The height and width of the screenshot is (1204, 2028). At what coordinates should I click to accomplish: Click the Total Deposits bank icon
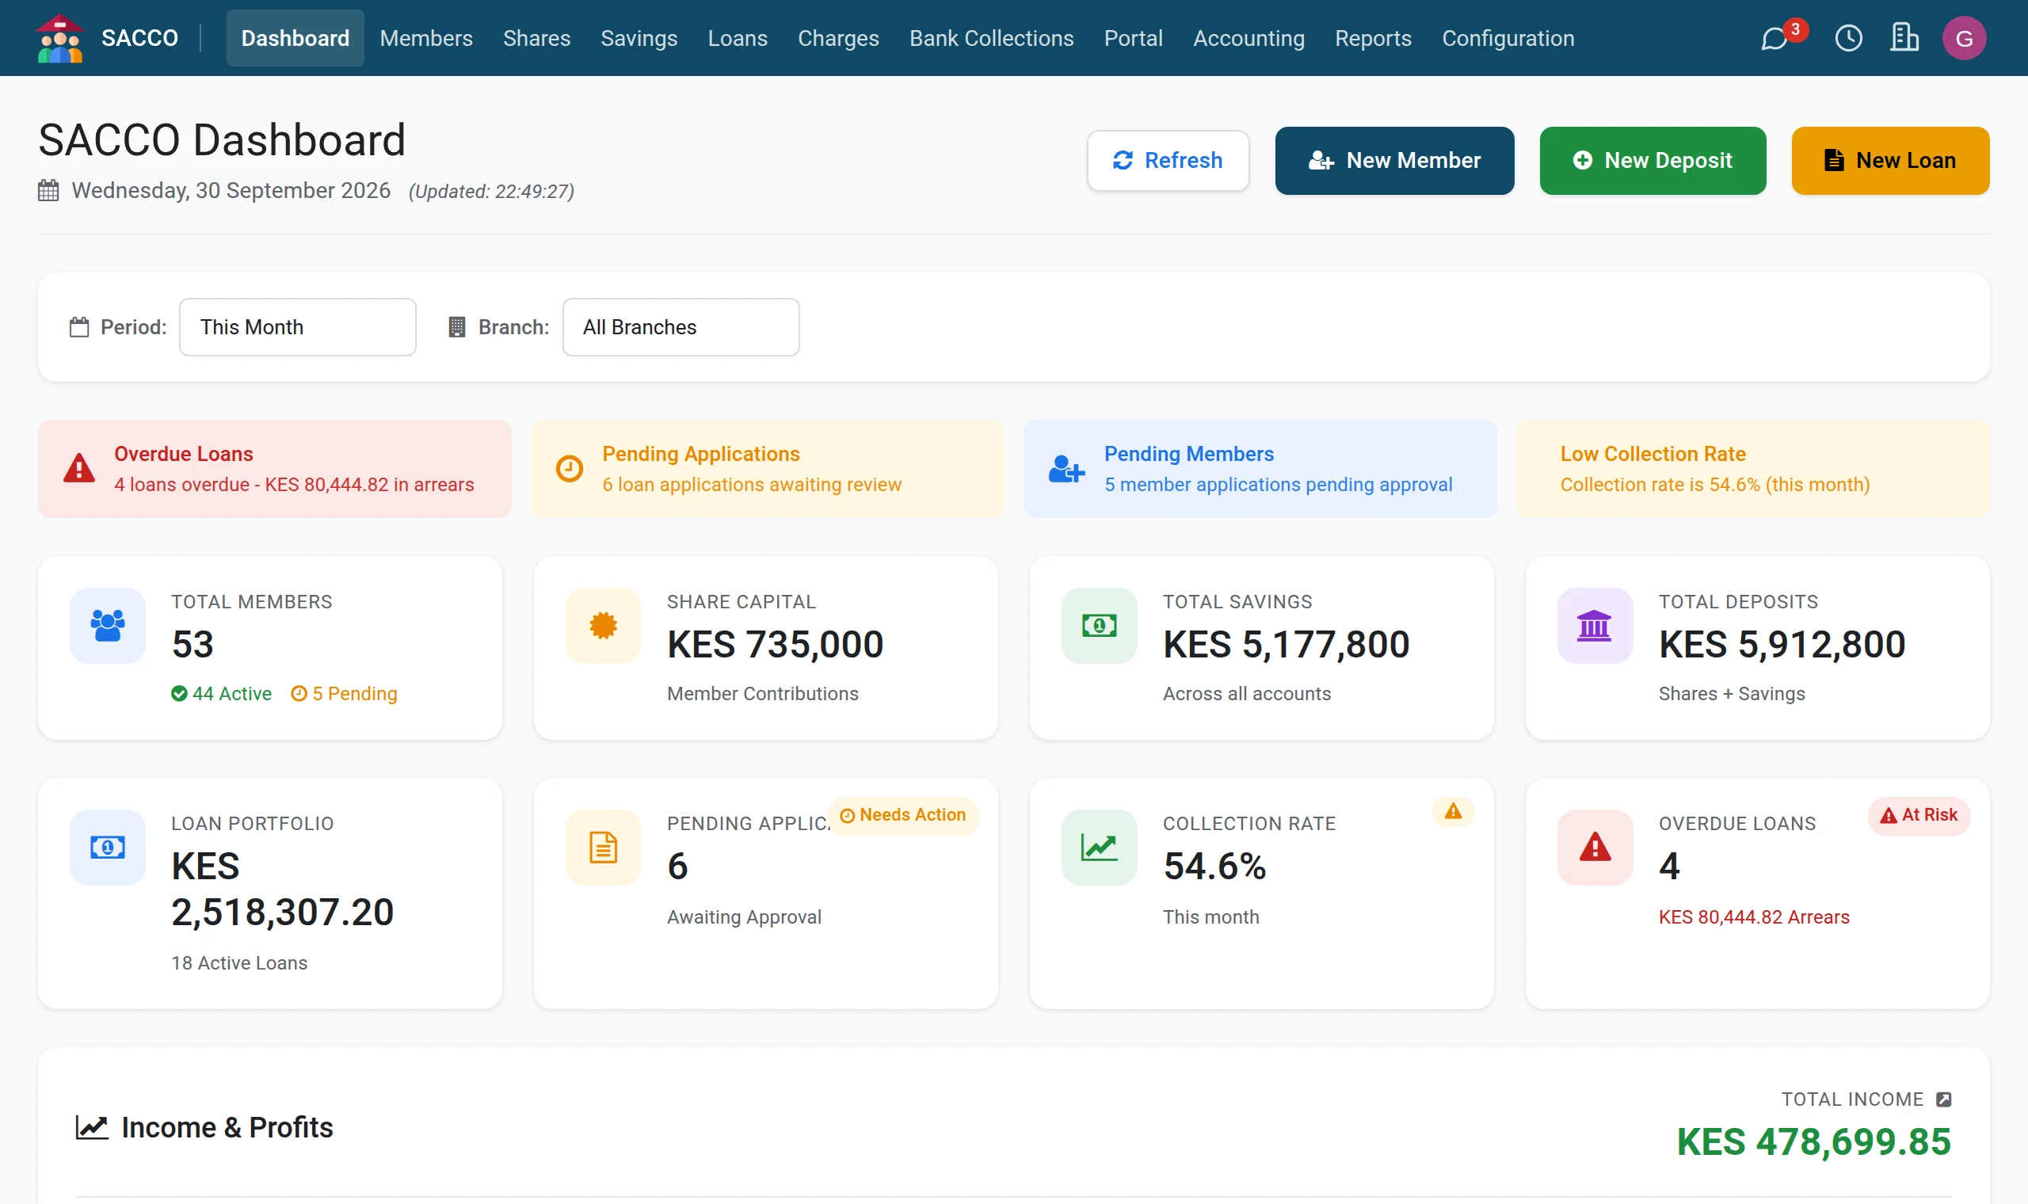coord(1595,626)
